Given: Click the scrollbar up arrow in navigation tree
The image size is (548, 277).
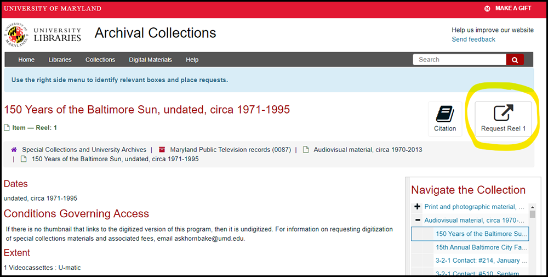Looking at the screenshot, I should tap(533, 207).
